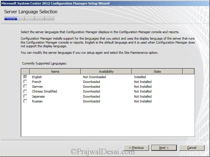Select the French row name
The width and height of the screenshot is (210, 157).
tap(37, 82)
